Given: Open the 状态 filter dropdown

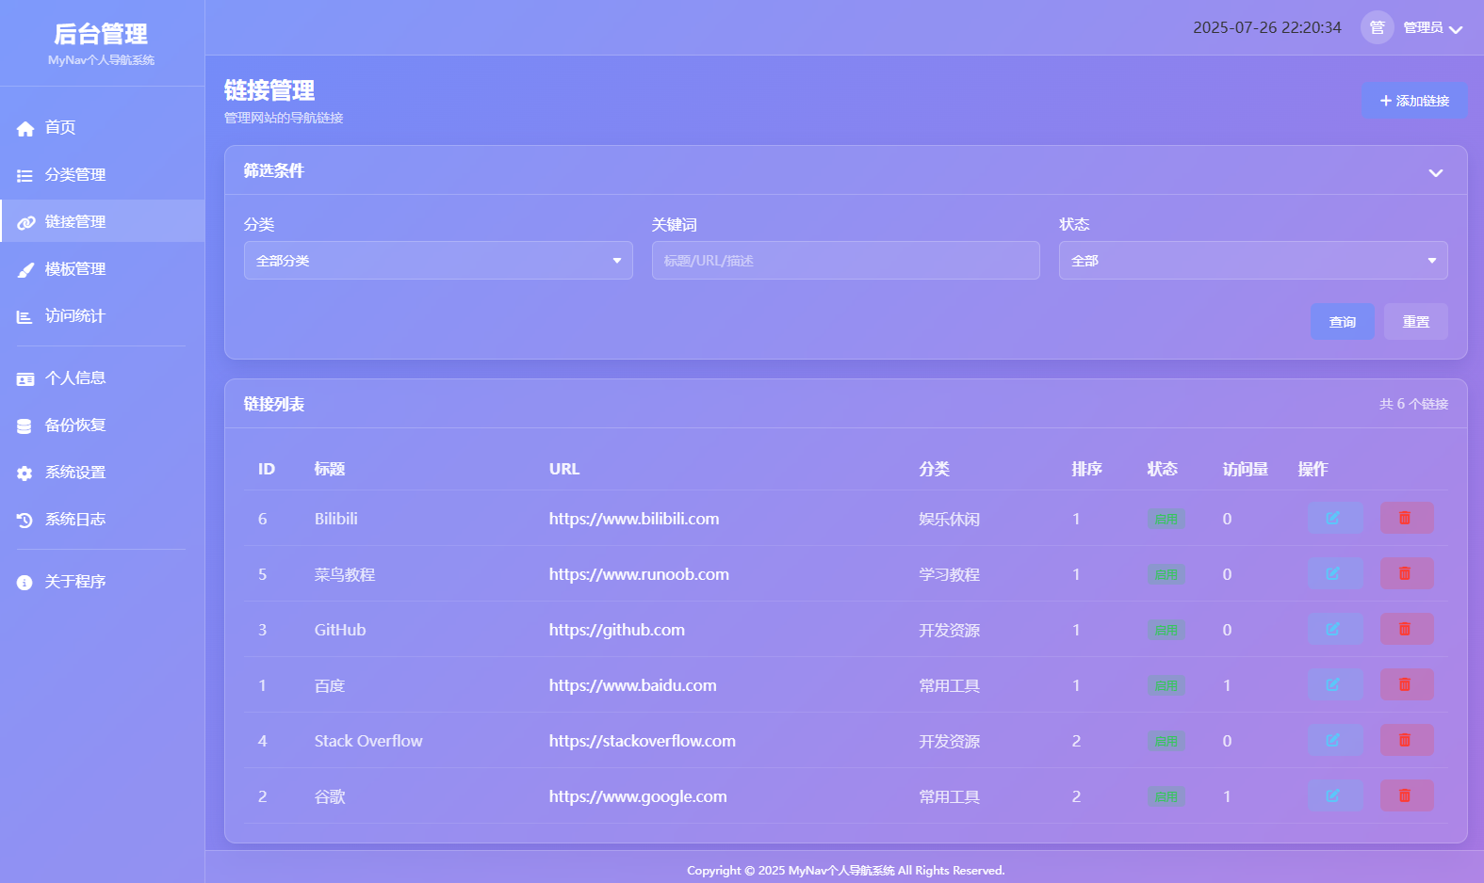Looking at the screenshot, I should point(1252,261).
